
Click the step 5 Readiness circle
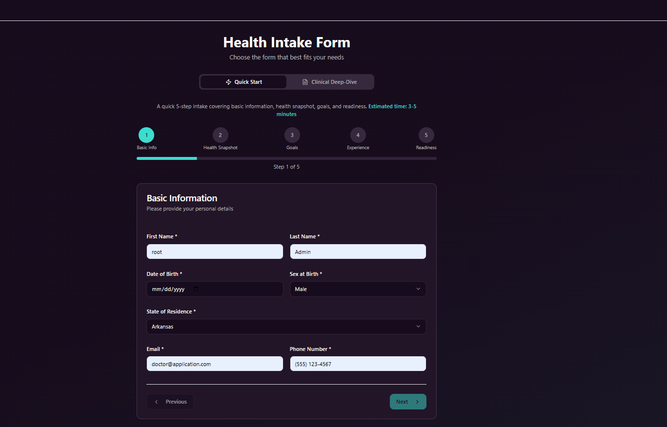pos(426,135)
